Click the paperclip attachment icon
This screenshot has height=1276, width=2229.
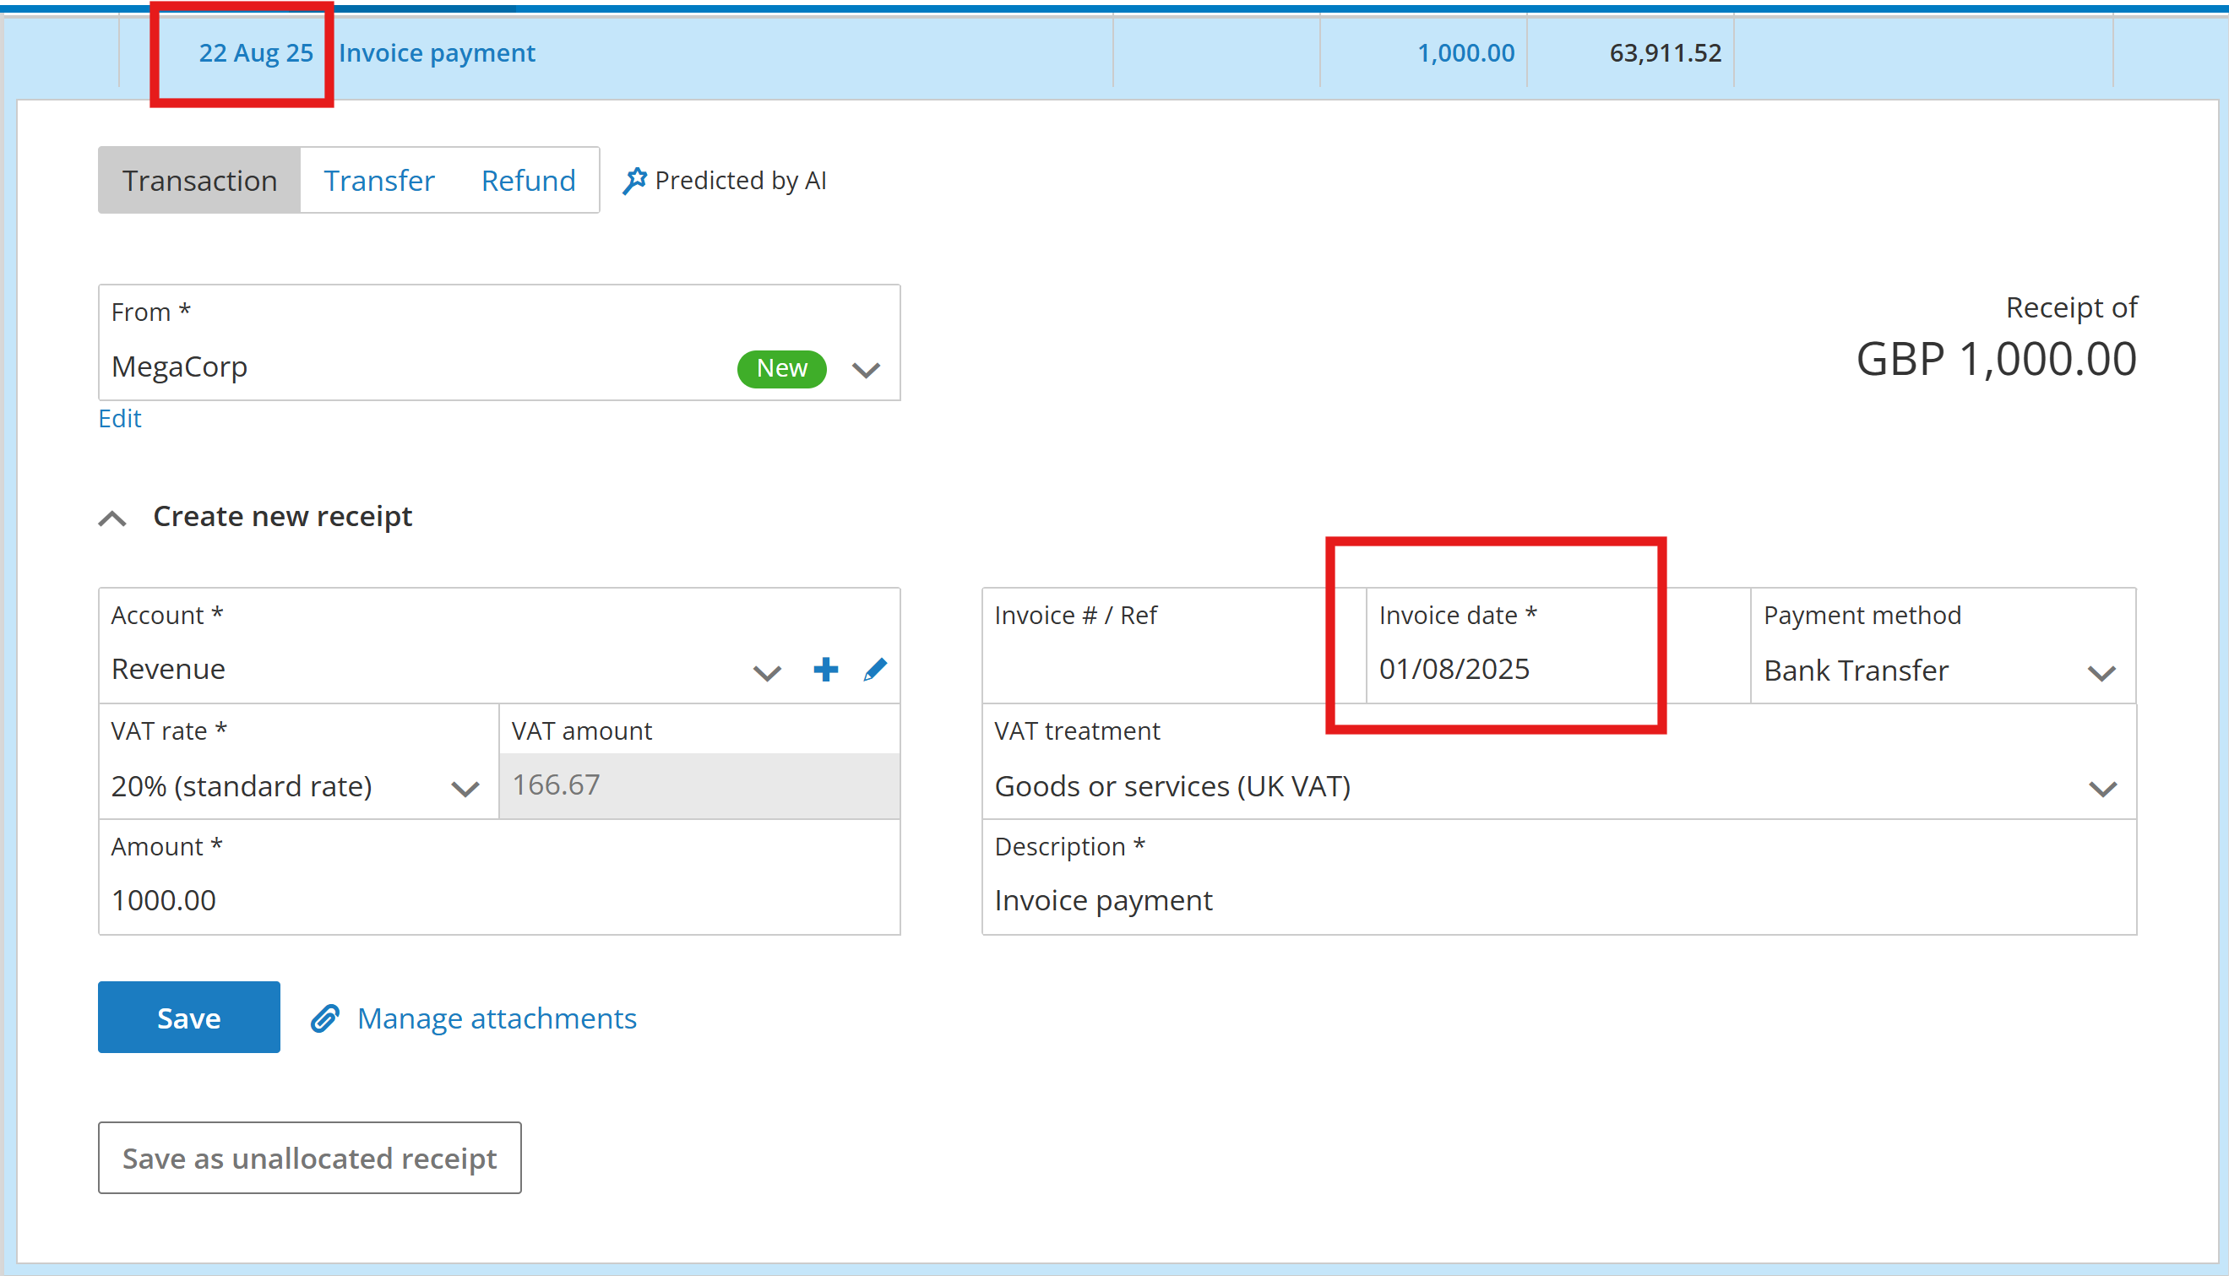click(x=325, y=1018)
